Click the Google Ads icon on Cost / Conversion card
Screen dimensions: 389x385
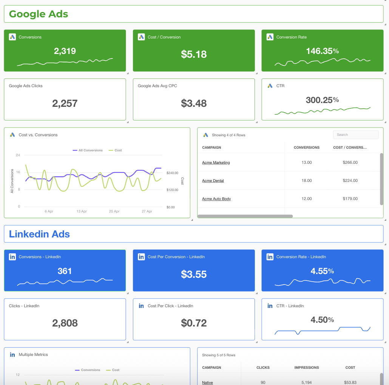click(141, 37)
